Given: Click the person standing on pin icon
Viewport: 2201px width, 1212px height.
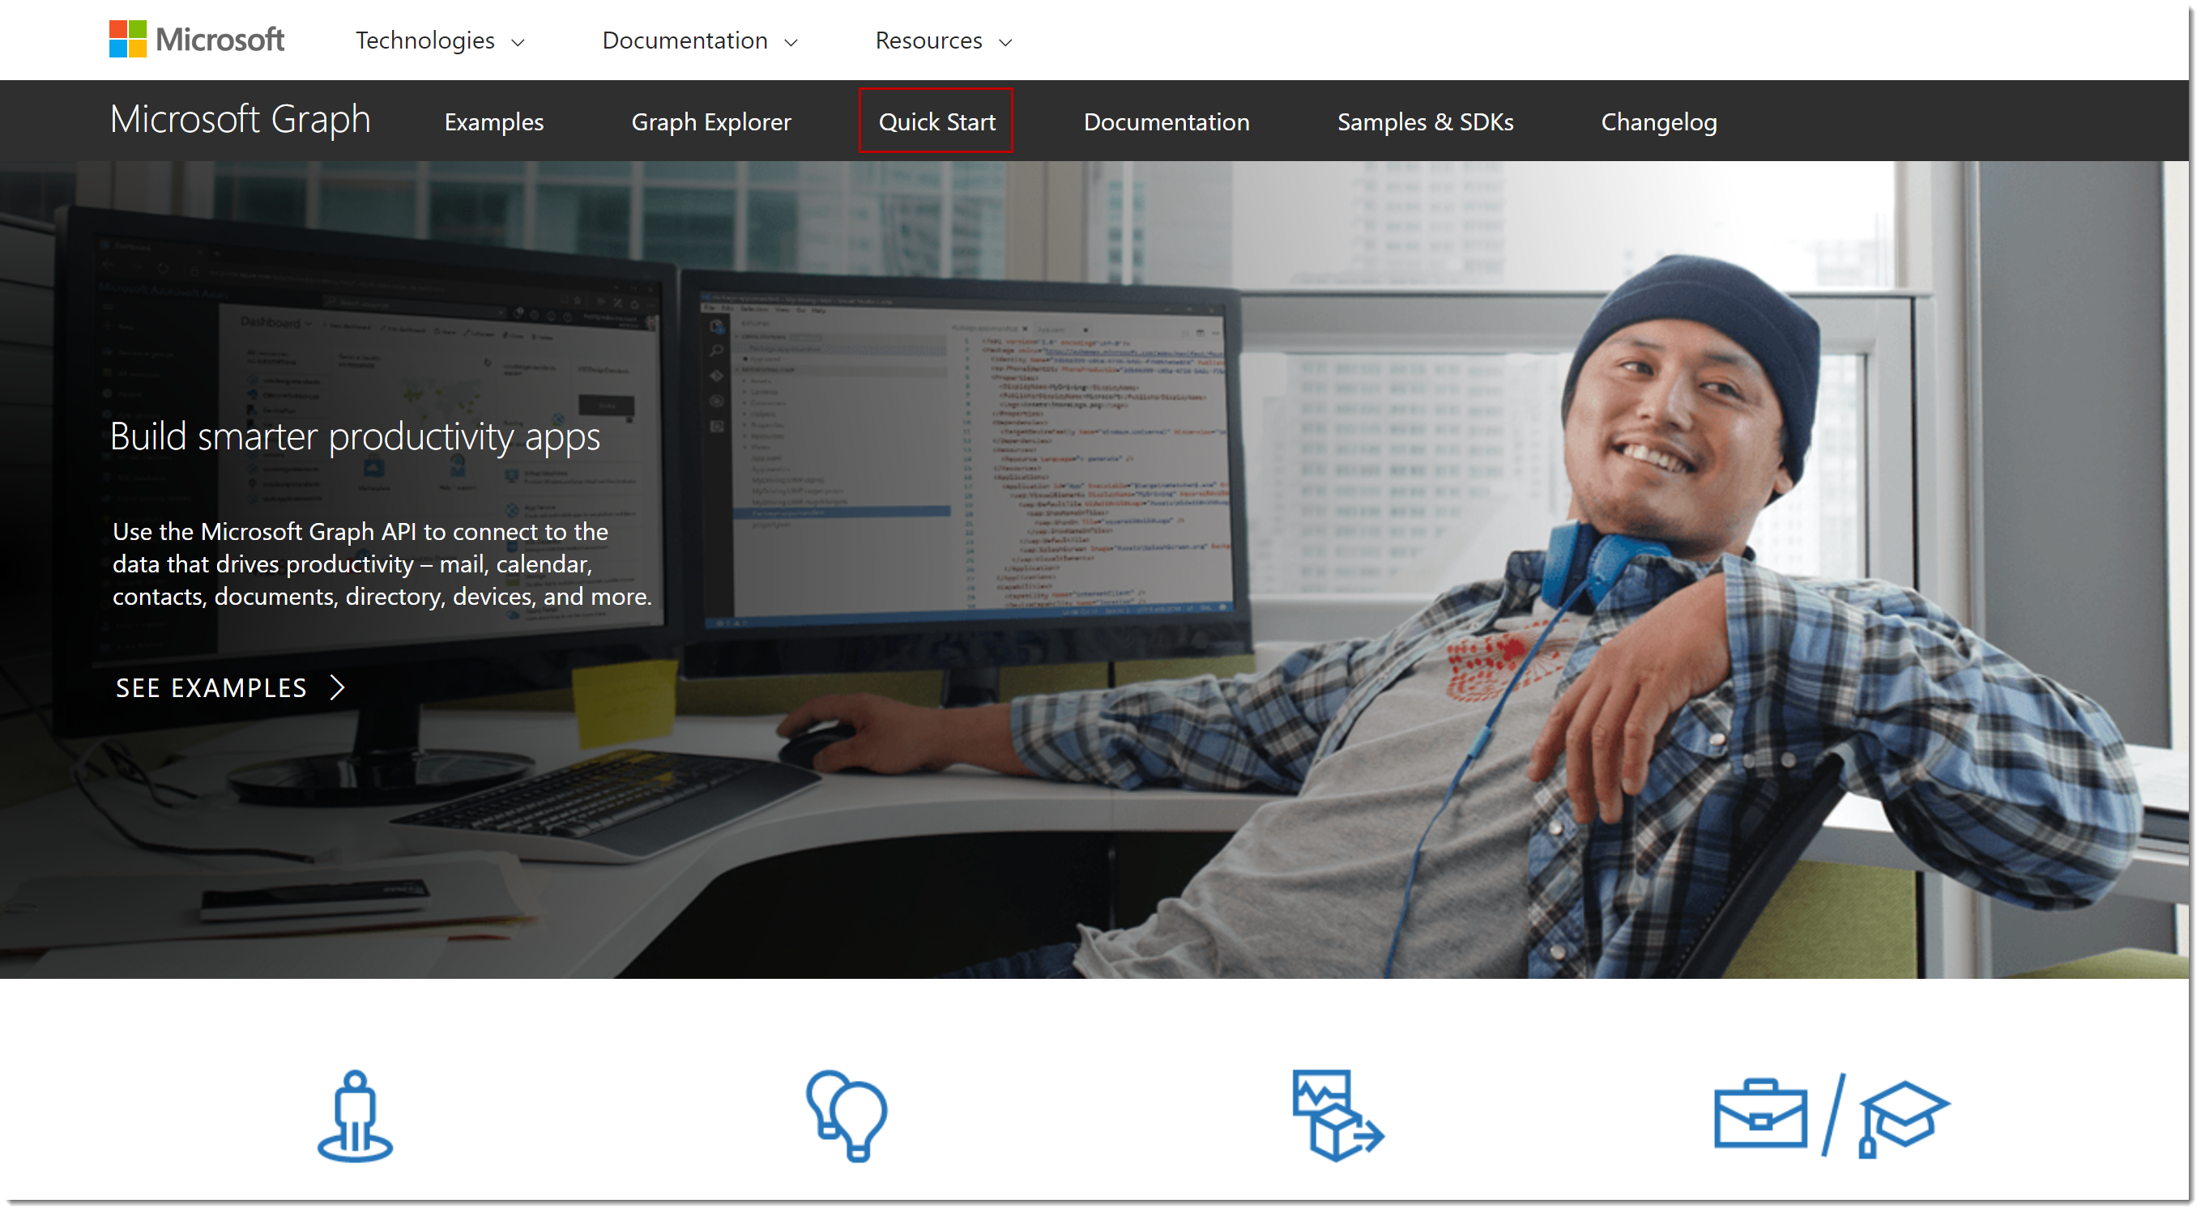Looking at the screenshot, I should click(x=355, y=1116).
